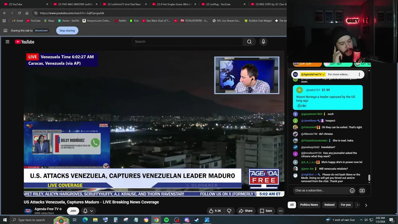This screenshot has height=224, width=398.
Task: Click the Agenda-Free TV channel avatar
Action: tap(28, 211)
